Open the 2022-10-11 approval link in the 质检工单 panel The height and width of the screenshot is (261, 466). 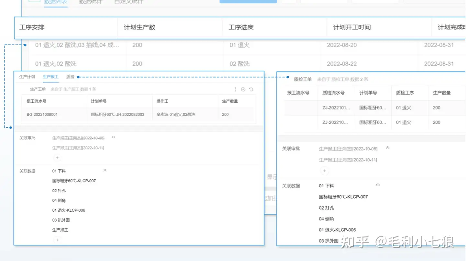coord(348,160)
